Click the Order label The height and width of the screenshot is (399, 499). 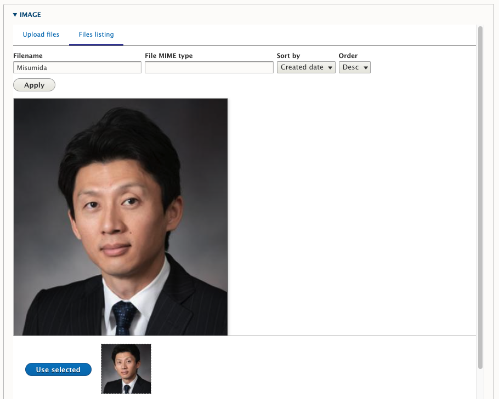click(x=348, y=56)
